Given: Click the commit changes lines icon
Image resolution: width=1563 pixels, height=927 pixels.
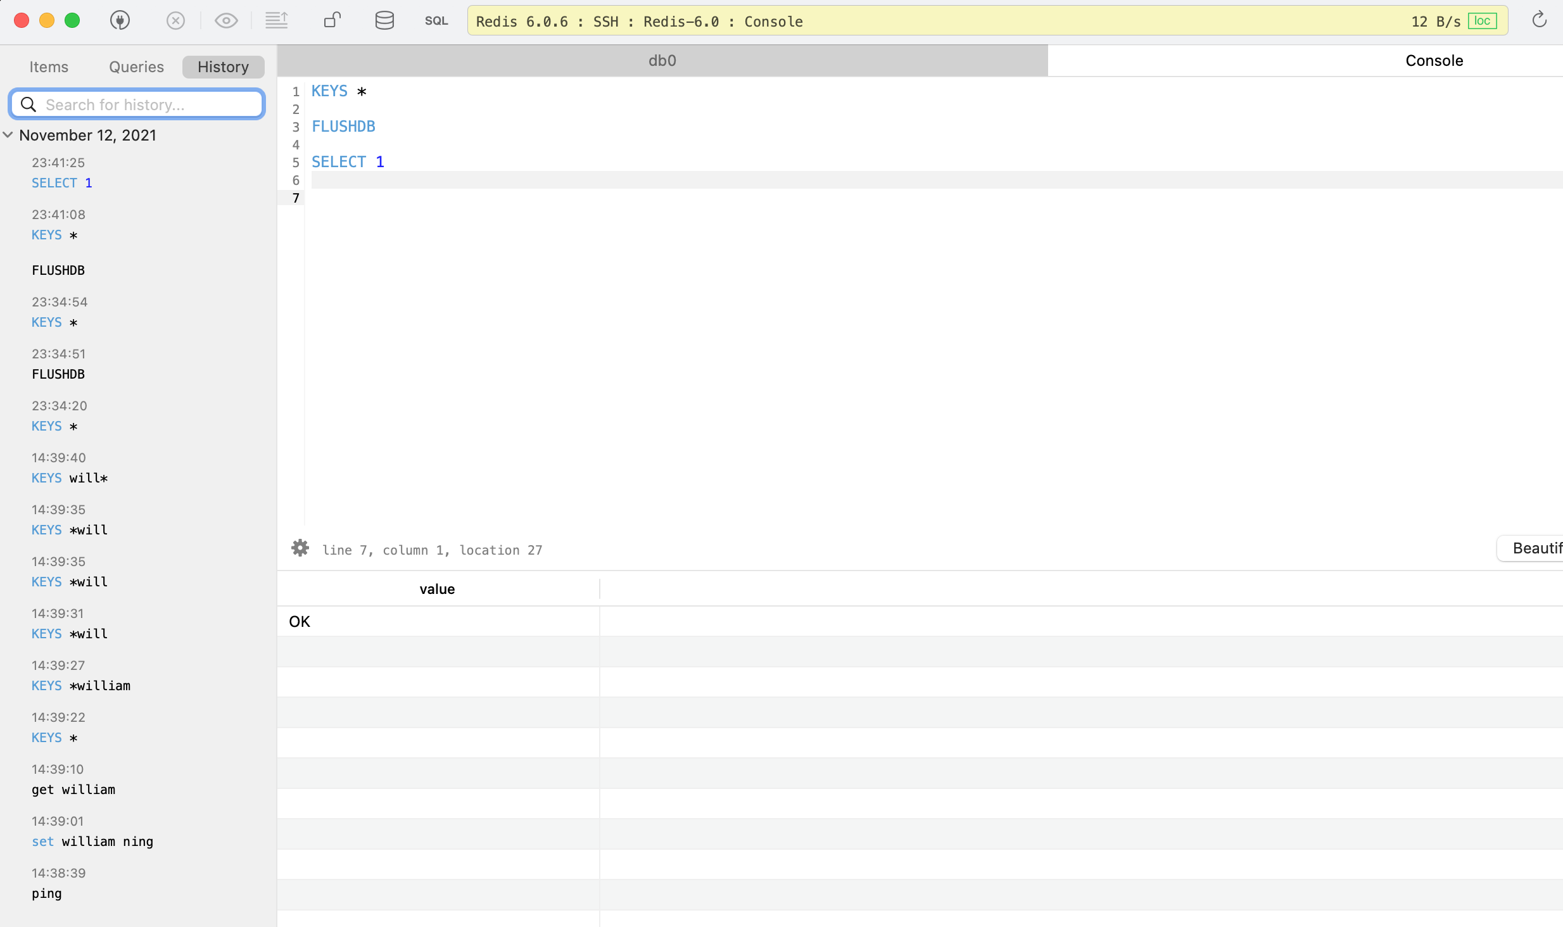Looking at the screenshot, I should [x=277, y=21].
